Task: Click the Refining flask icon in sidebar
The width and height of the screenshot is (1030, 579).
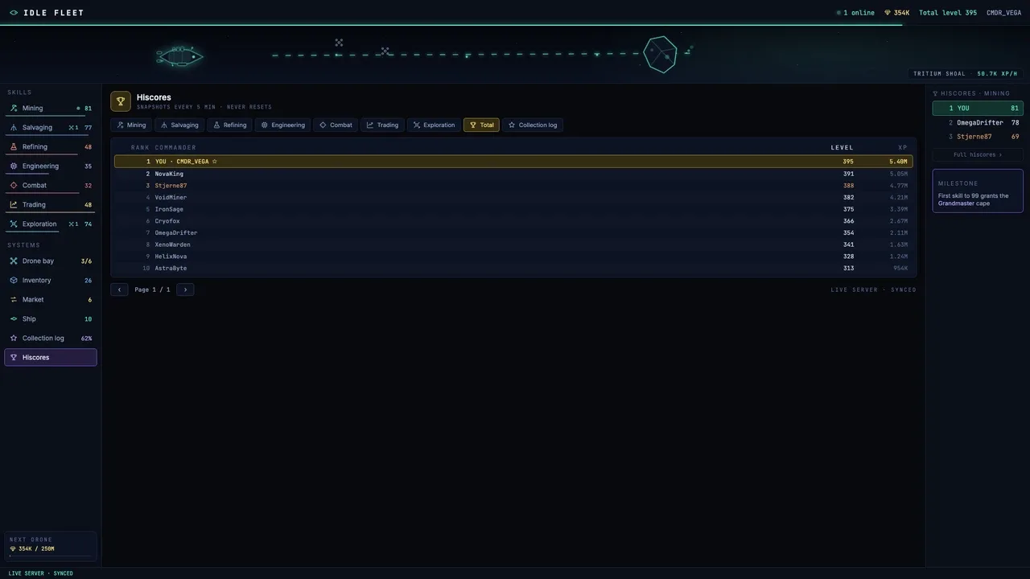Action: tap(14, 147)
